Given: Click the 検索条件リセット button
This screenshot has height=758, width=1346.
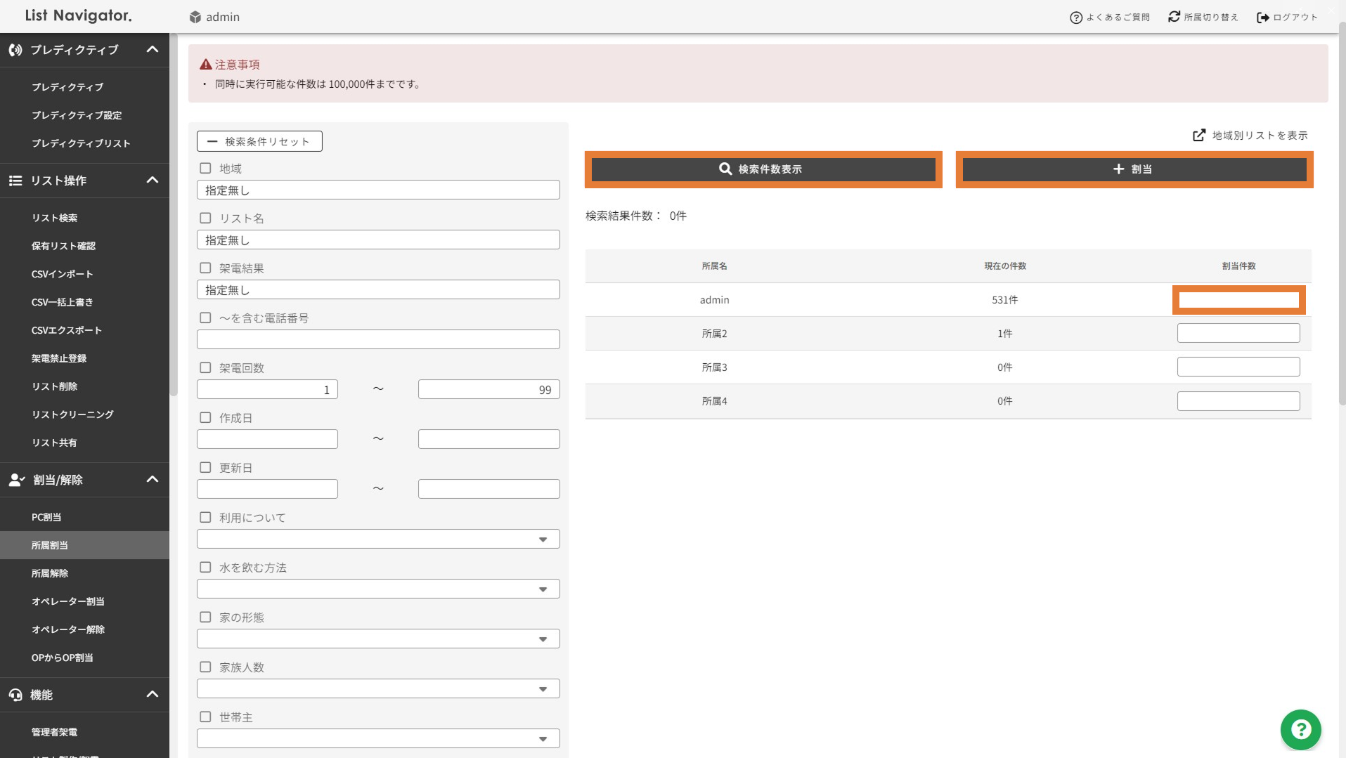Looking at the screenshot, I should pos(259,141).
